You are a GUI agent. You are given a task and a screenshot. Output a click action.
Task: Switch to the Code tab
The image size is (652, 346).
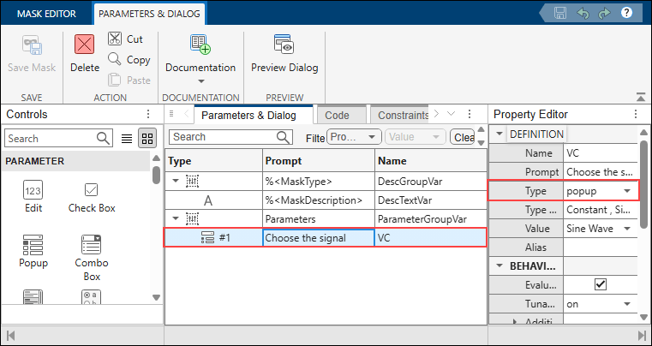(x=337, y=116)
